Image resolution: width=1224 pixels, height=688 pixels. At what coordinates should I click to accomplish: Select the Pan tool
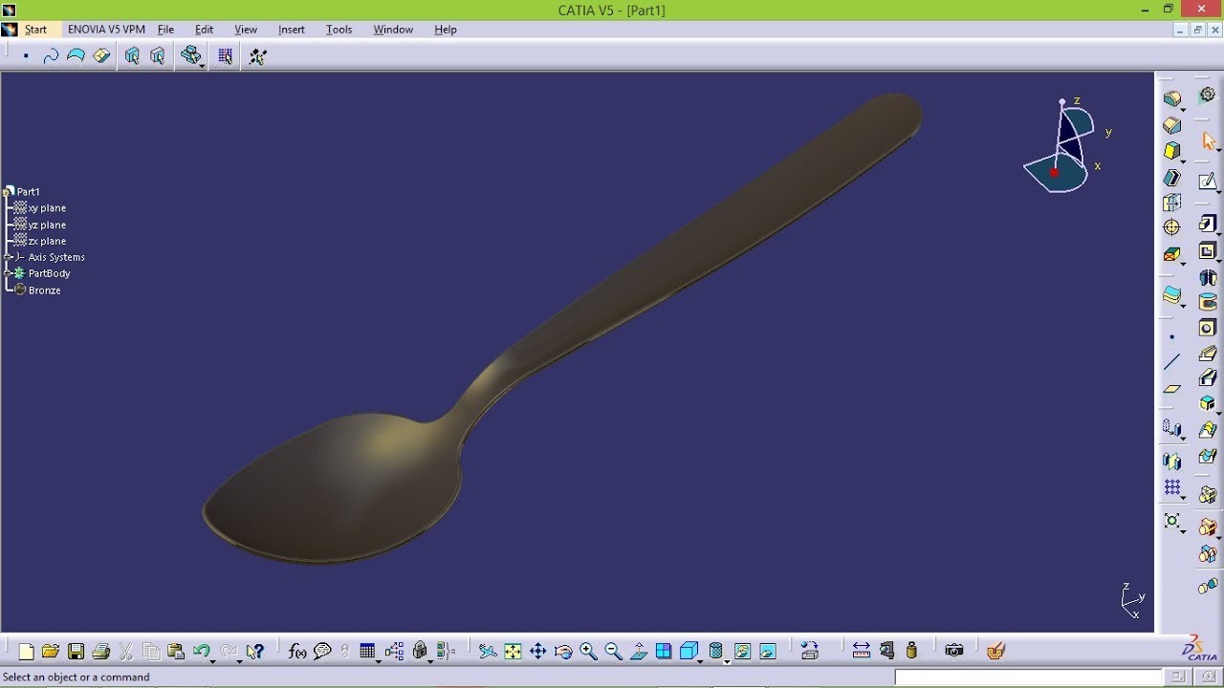[x=537, y=652]
